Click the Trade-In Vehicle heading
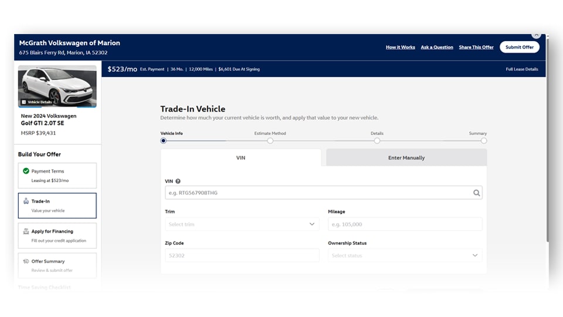Screen dimensions: 563x317 (193, 109)
